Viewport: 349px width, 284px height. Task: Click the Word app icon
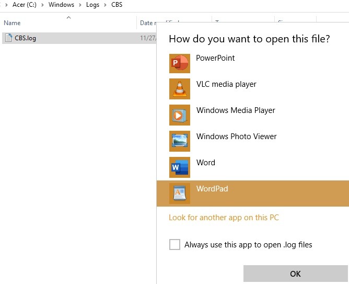(x=180, y=167)
